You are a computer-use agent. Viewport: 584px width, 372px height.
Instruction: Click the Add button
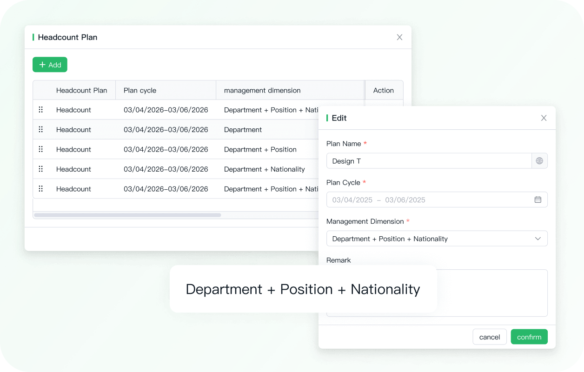tap(50, 65)
